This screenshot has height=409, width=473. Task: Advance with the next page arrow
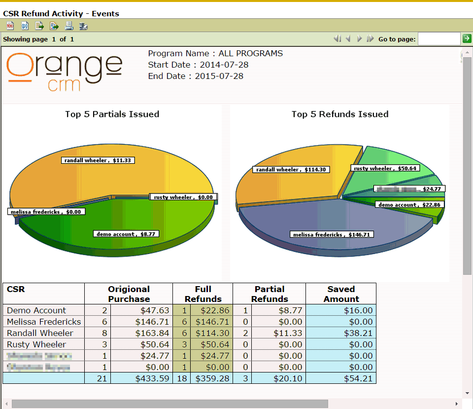[x=359, y=39]
